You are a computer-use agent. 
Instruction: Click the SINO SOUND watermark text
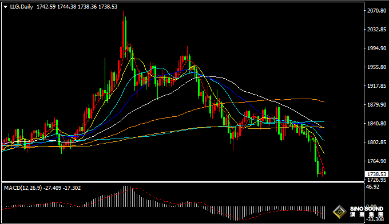pyautogui.click(x=367, y=209)
